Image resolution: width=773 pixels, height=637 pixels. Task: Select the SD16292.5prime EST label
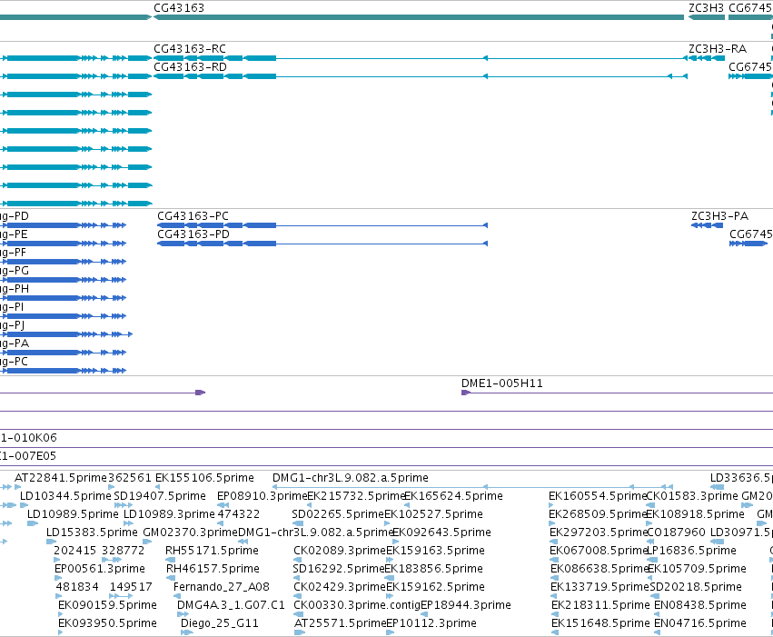(339, 569)
